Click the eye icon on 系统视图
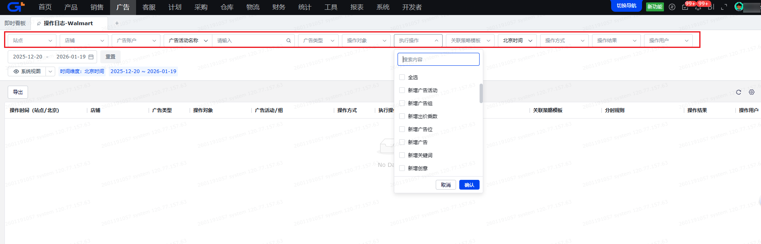The image size is (761, 244). tap(16, 71)
